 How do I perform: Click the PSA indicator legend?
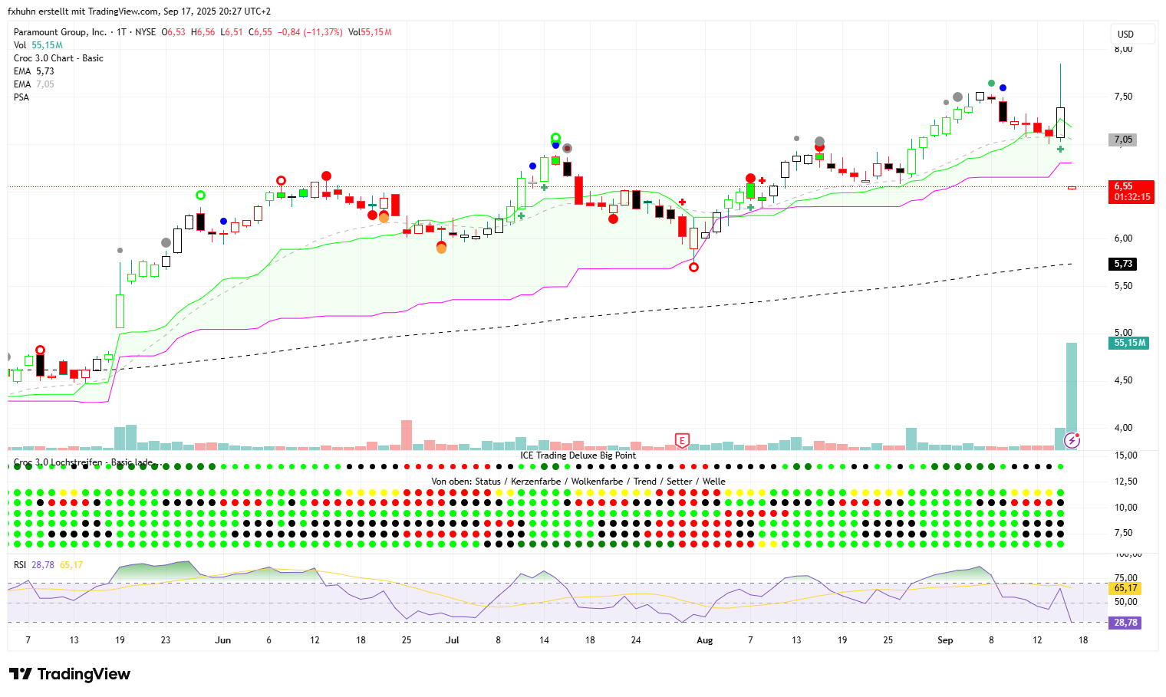tap(21, 97)
